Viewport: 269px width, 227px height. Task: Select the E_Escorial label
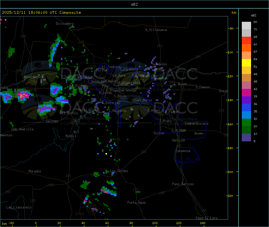click(111, 103)
